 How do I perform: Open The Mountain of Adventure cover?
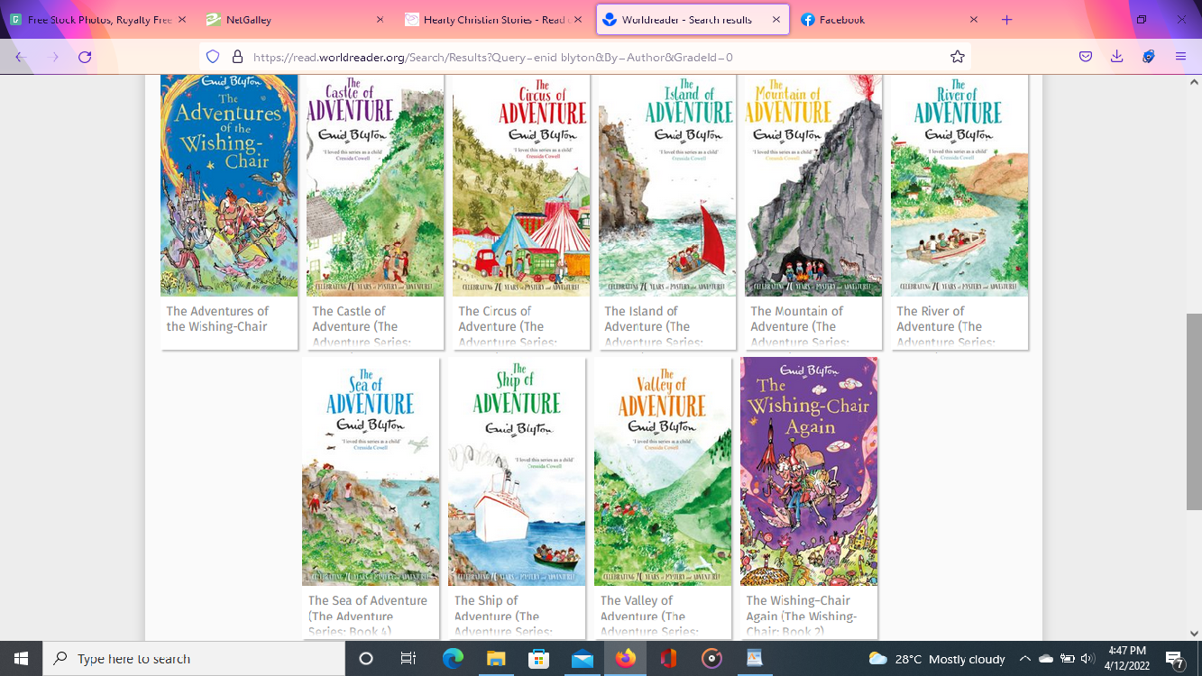click(x=813, y=185)
